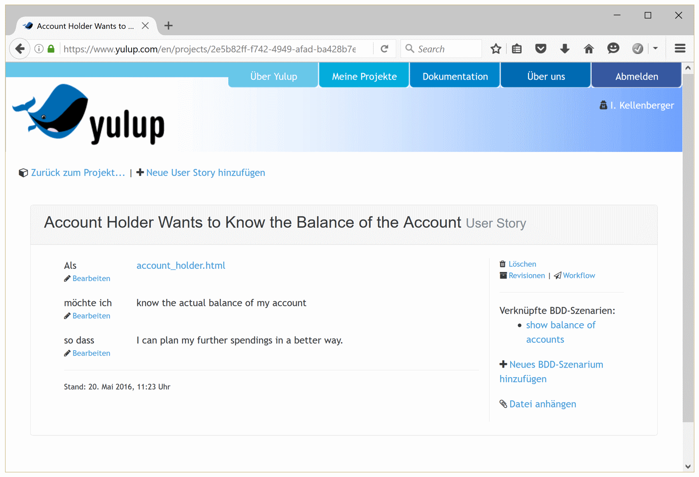Screen dimensions: 699x477
Task: Edit the Als field via Bearbeiten
Action: tap(91, 278)
